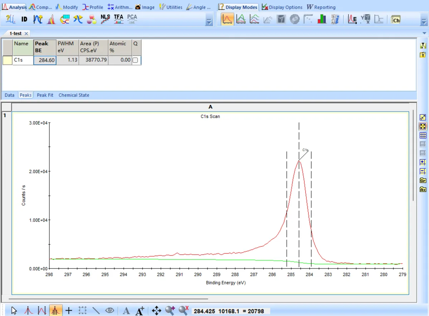Open the small dropdown arrow below right toolbar

(x=424, y=33)
